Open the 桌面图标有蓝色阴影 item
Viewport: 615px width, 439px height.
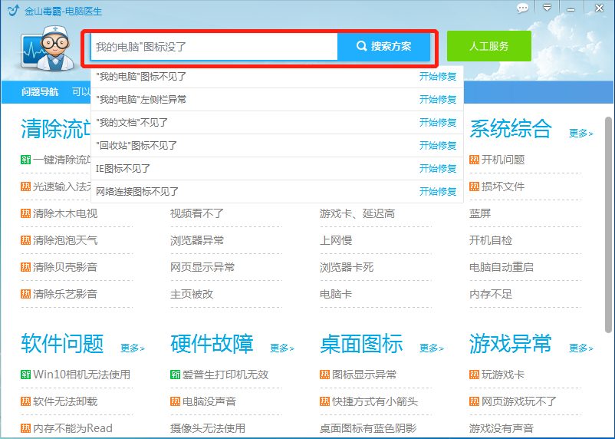[368, 428]
